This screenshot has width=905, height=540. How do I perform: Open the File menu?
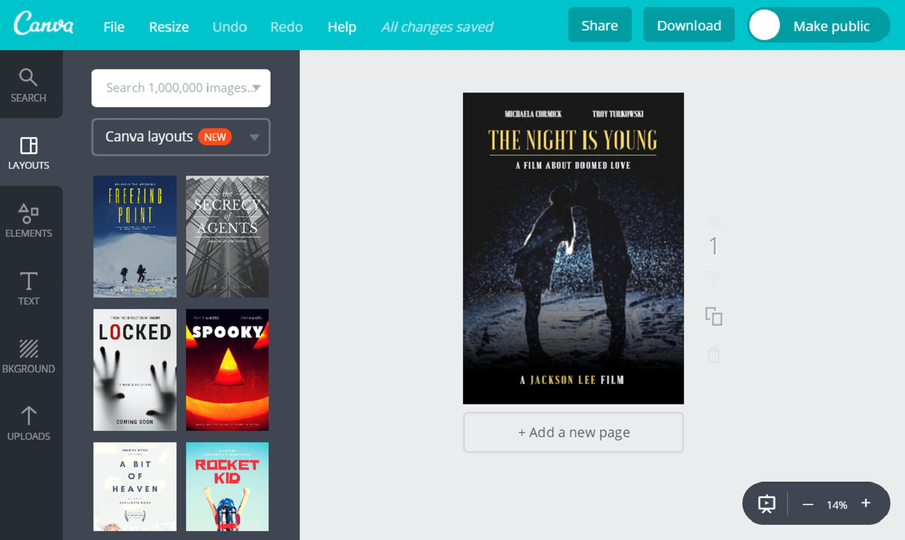[114, 27]
